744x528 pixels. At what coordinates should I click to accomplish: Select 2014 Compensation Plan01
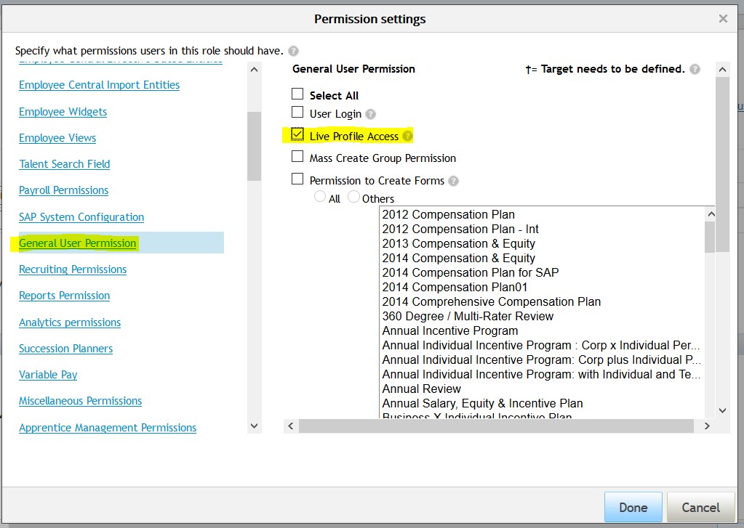pyautogui.click(x=455, y=287)
